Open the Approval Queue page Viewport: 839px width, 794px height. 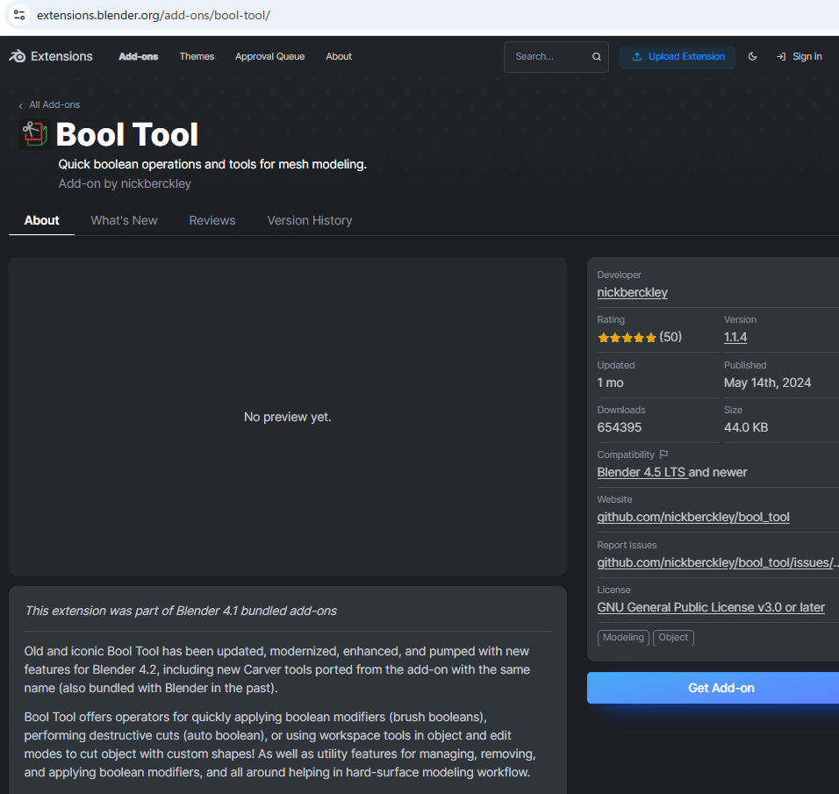(269, 57)
